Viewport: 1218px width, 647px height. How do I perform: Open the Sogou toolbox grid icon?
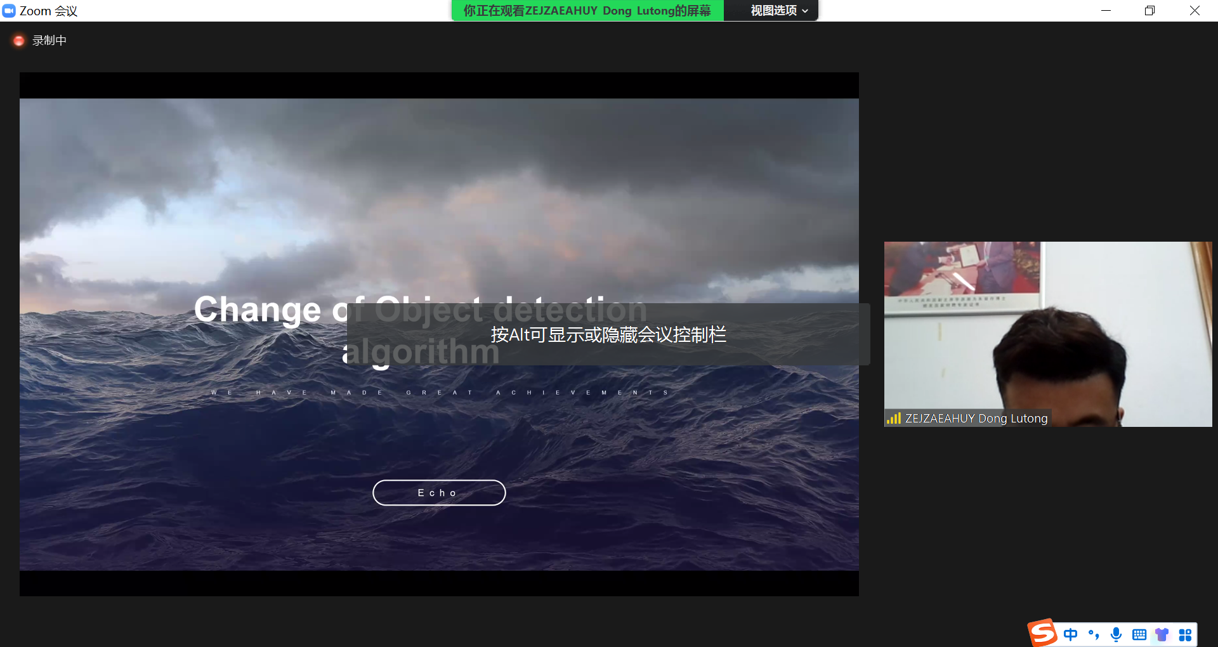(x=1185, y=634)
